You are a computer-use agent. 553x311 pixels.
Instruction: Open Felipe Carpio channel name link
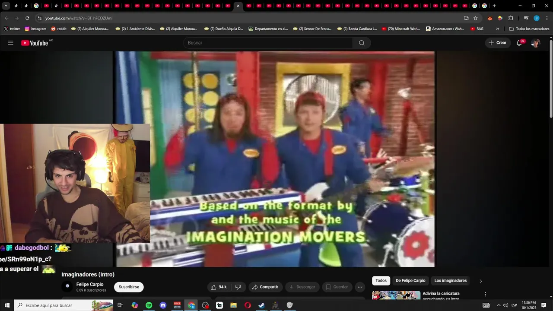(90, 284)
